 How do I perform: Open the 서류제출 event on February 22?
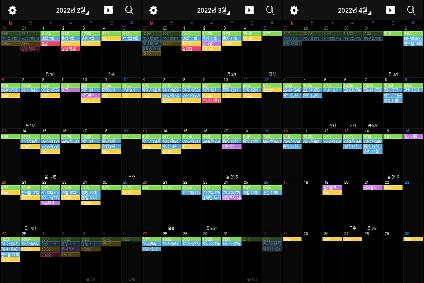(50, 203)
